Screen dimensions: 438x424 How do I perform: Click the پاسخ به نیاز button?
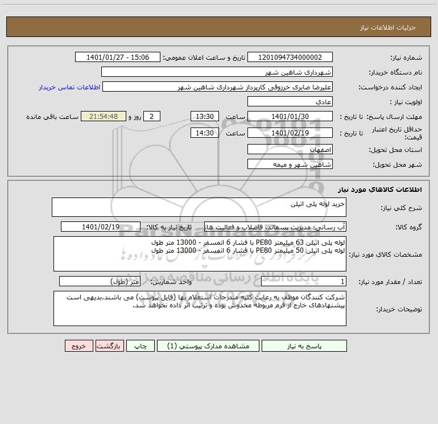[x=304, y=345]
